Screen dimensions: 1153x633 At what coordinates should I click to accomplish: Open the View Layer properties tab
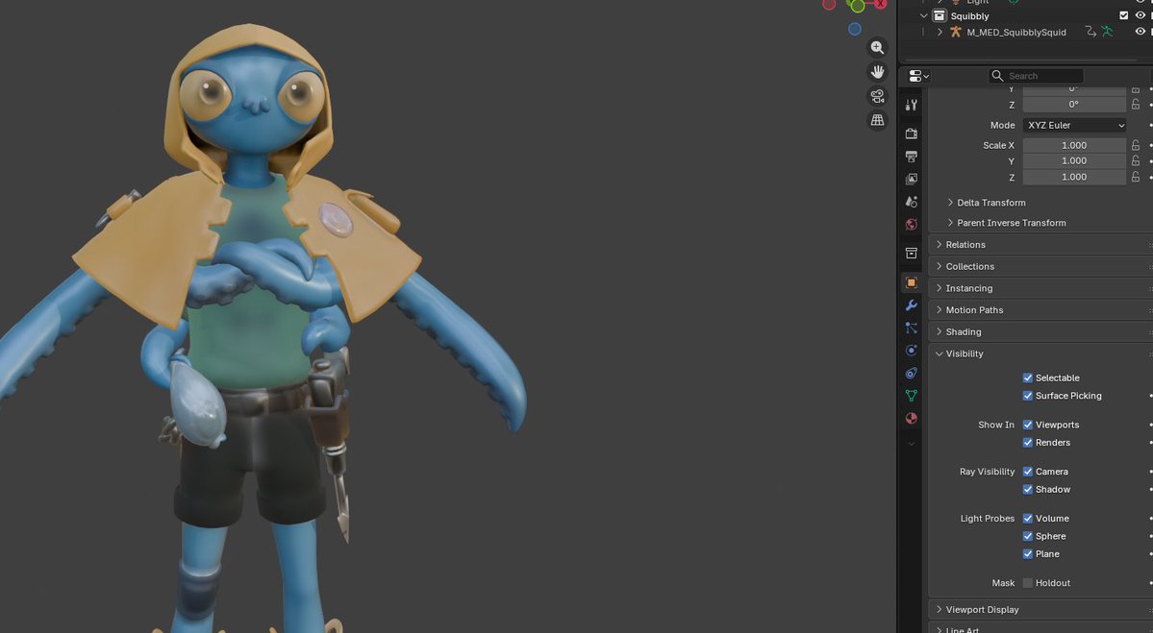(x=911, y=180)
